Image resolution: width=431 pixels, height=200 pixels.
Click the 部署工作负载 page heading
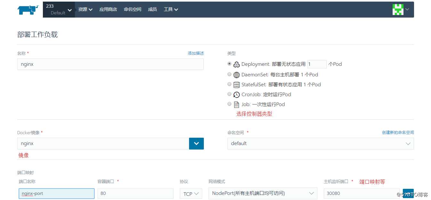(37, 35)
